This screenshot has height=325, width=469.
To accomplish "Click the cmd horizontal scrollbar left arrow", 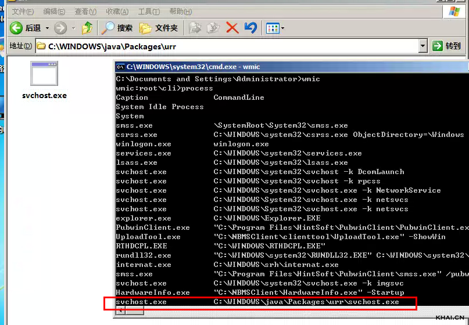I will pos(121,310).
